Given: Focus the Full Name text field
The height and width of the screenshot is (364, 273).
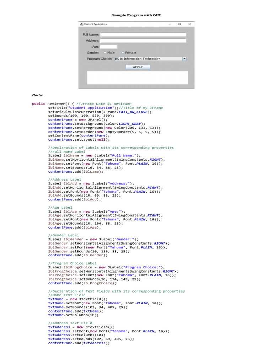Looking at the screenshot, I should click(143, 34).
